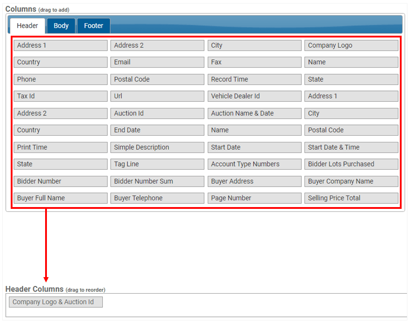Viewport: 411px width, 324px height.
Task: Click the Tag Line column
Action: tap(157, 164)
